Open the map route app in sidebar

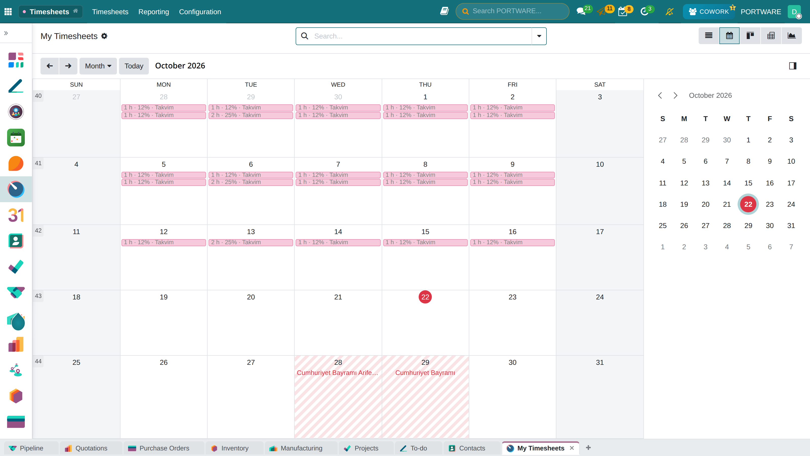coord(16,370)
